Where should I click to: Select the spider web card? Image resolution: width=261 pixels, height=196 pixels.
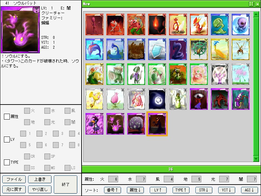(199, 49)
